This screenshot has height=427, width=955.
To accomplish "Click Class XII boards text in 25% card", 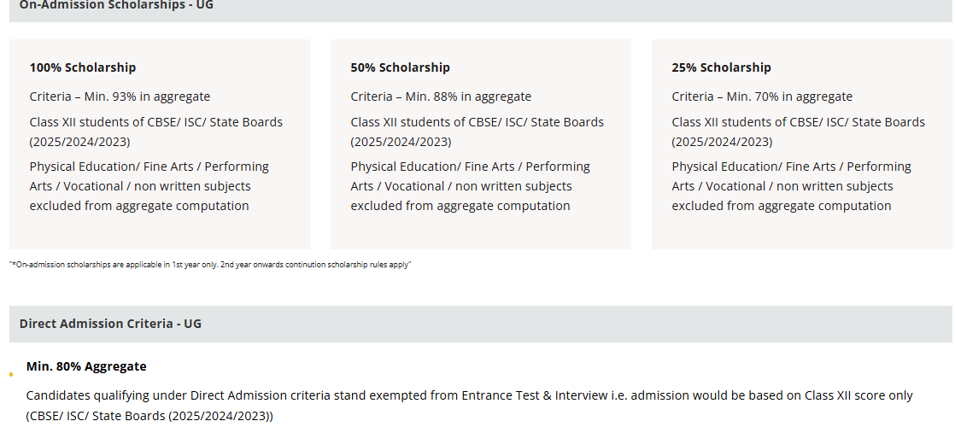I will [798, 122].
